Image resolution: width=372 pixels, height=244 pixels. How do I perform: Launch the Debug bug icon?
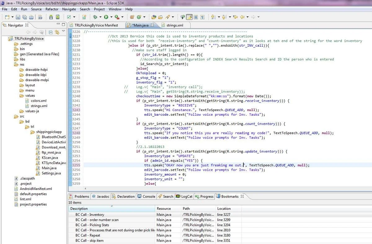(x=95, y=17)
